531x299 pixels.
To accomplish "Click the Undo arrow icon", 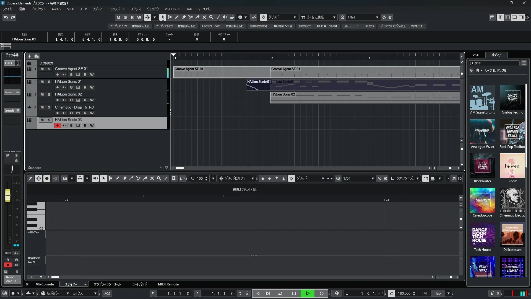I will pyautogui.click(x=6, y=17).
